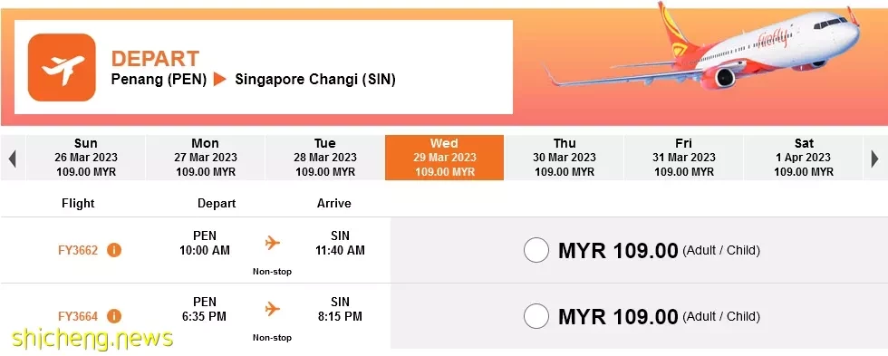The height and width of the screenshot is (356, 888).
Task: Switch to Sun 26 Mar 2023 tab
Action: point(85,158)
